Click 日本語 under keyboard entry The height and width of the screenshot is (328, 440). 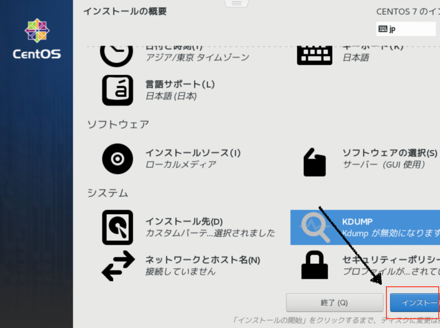tap(356, 57)
